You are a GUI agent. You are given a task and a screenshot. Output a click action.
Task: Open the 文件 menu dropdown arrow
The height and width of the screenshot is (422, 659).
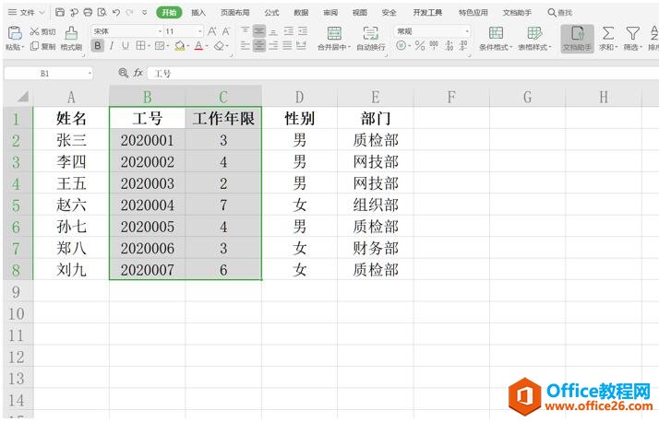(x=42, y=13)
